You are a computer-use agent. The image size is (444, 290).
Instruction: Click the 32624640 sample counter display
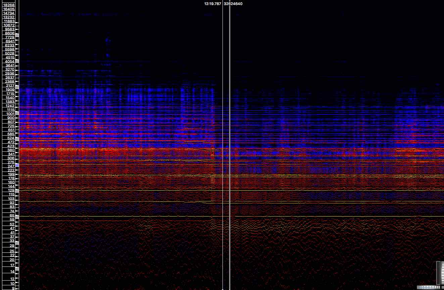[233, 4]
